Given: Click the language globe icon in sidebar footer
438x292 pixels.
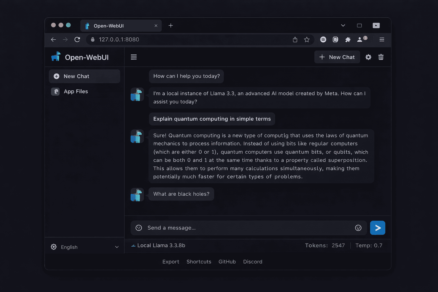Looking at the screenshot, I should 54,247.
